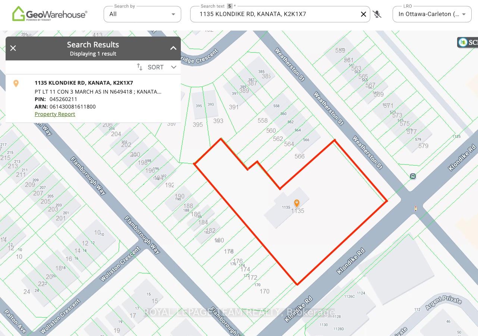Click the legal description PT LT 11 CON 3

(x=98, y=92)
